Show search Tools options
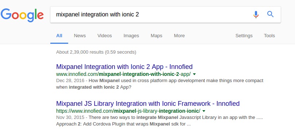 point(269,36)
